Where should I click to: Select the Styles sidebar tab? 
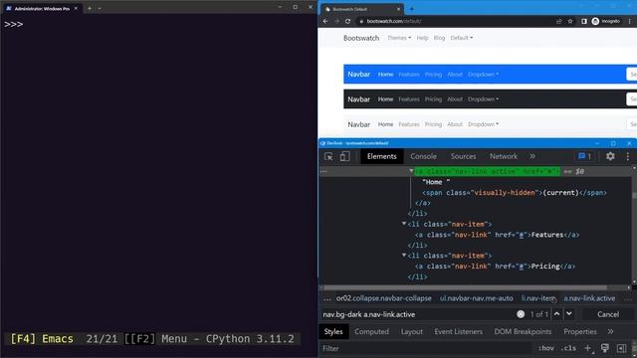tap(333, 331)
